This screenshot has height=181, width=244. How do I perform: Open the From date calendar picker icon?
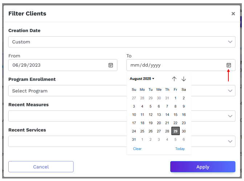click(111, 65)
